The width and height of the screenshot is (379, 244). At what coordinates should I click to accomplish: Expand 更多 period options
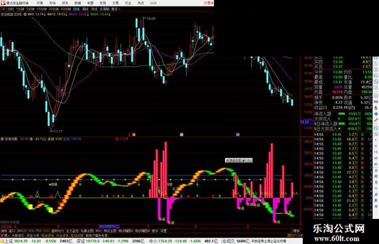point(116,9)
